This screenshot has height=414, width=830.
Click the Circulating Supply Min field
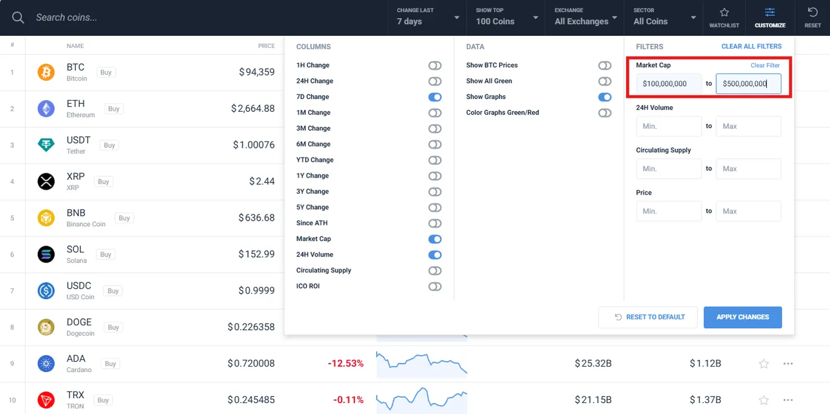pyautogui.click(x=668, y=169)
